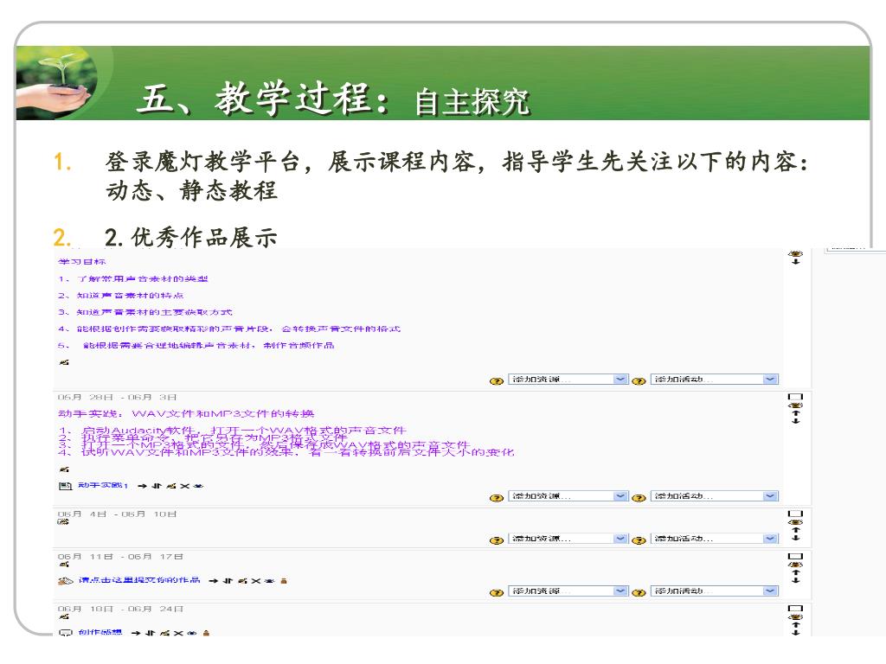Edit summary of the 06月4日 week section
The width and height of the screenshot is (886, 664).
pyautogui.click(x=63, y=521)
